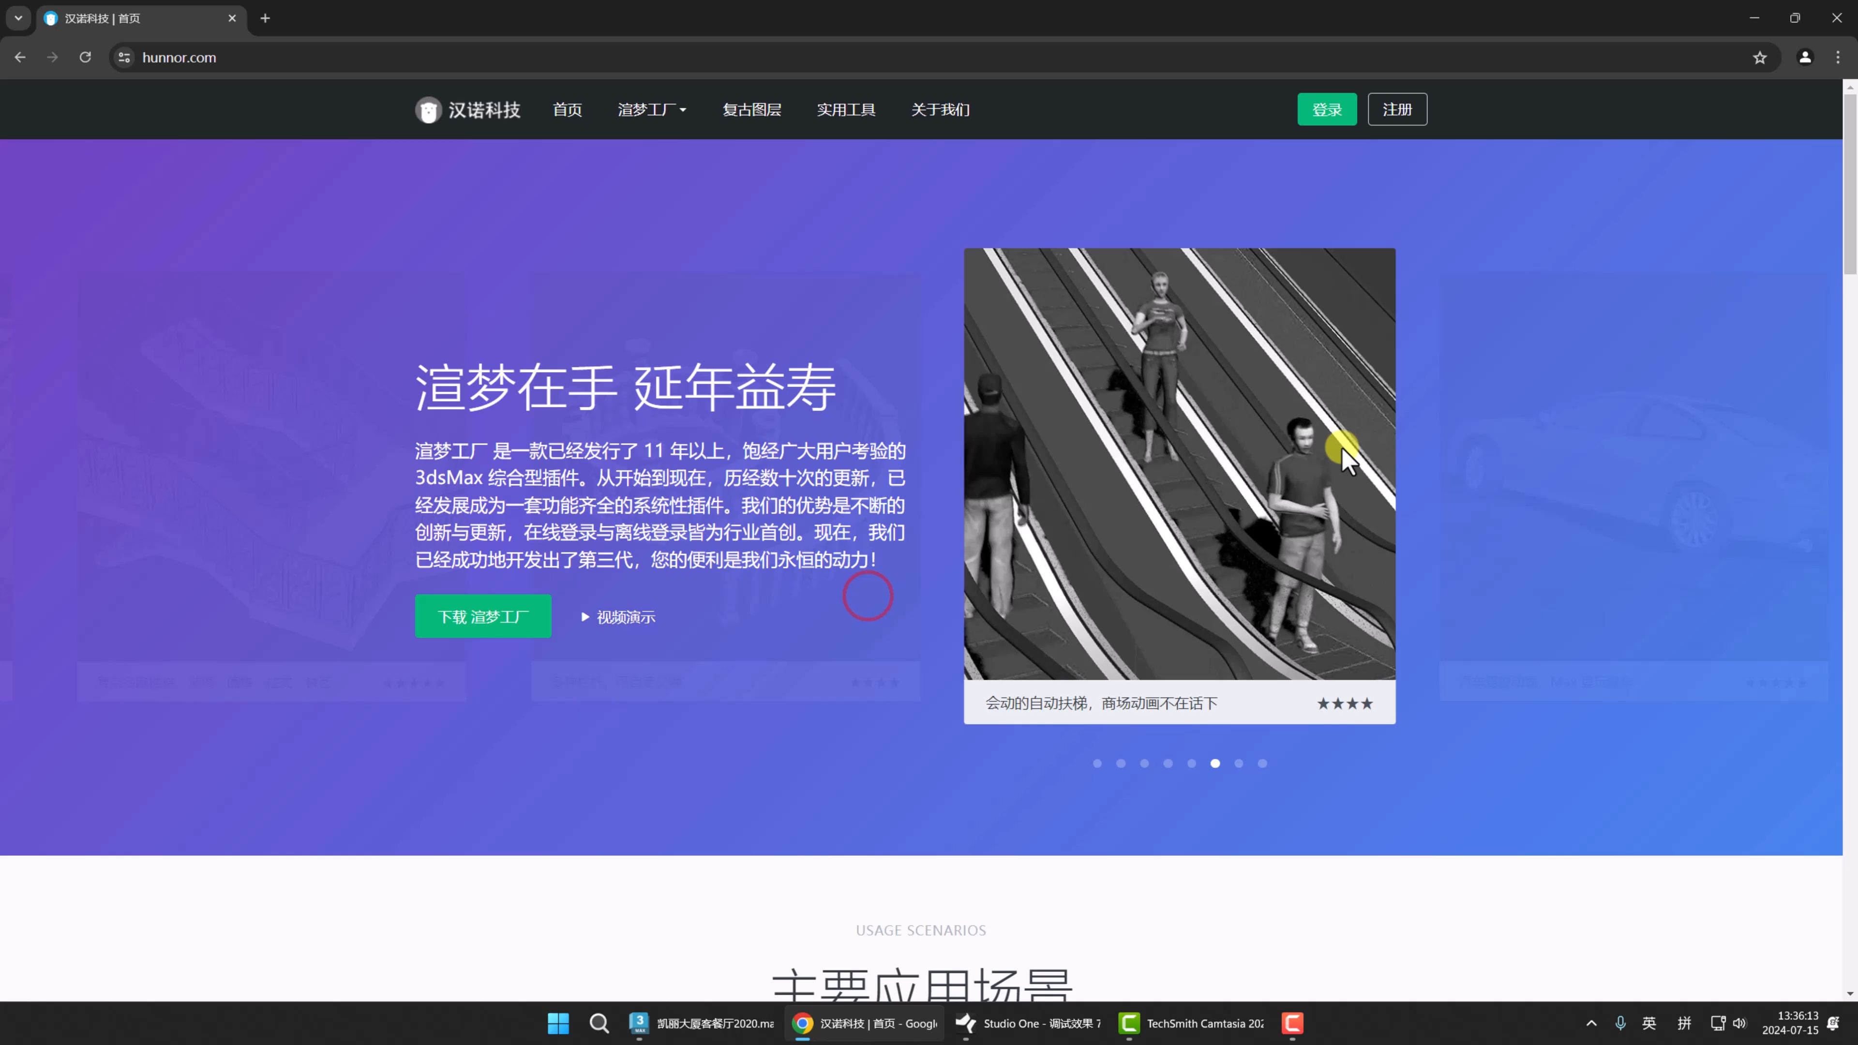Open Windows taskbar search
Image resolution: width=1858 pixels, height=1045 pixels.
(599, 1023)
